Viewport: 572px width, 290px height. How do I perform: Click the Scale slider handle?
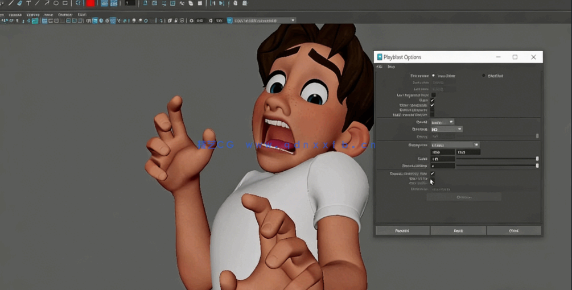point(537,159)
